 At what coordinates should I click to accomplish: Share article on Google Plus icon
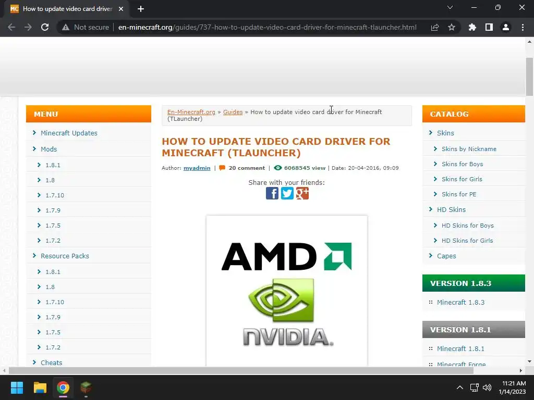point(302,193)
